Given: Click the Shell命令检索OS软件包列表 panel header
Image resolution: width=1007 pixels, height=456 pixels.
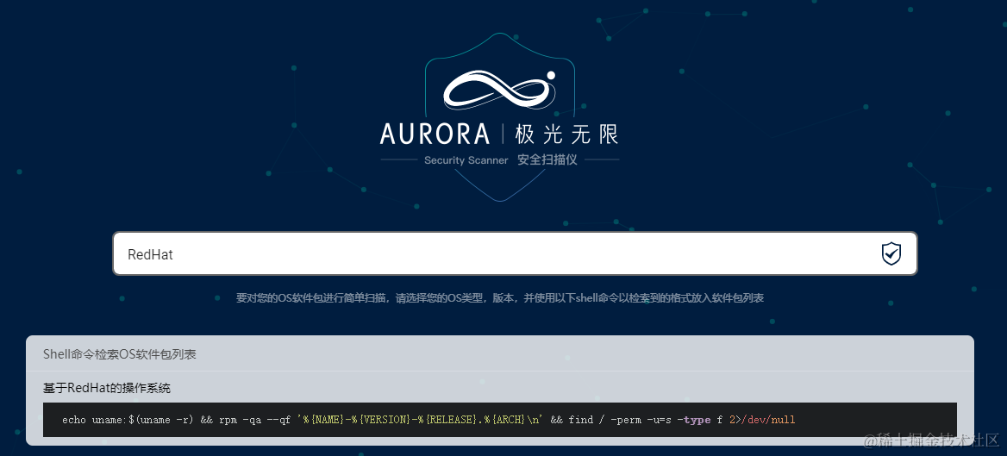Looking at the screenshot, I should [x=500, y=354].
